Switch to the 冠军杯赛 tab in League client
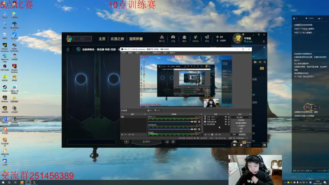Screen dimensions: 329x185 click(136, 39)
